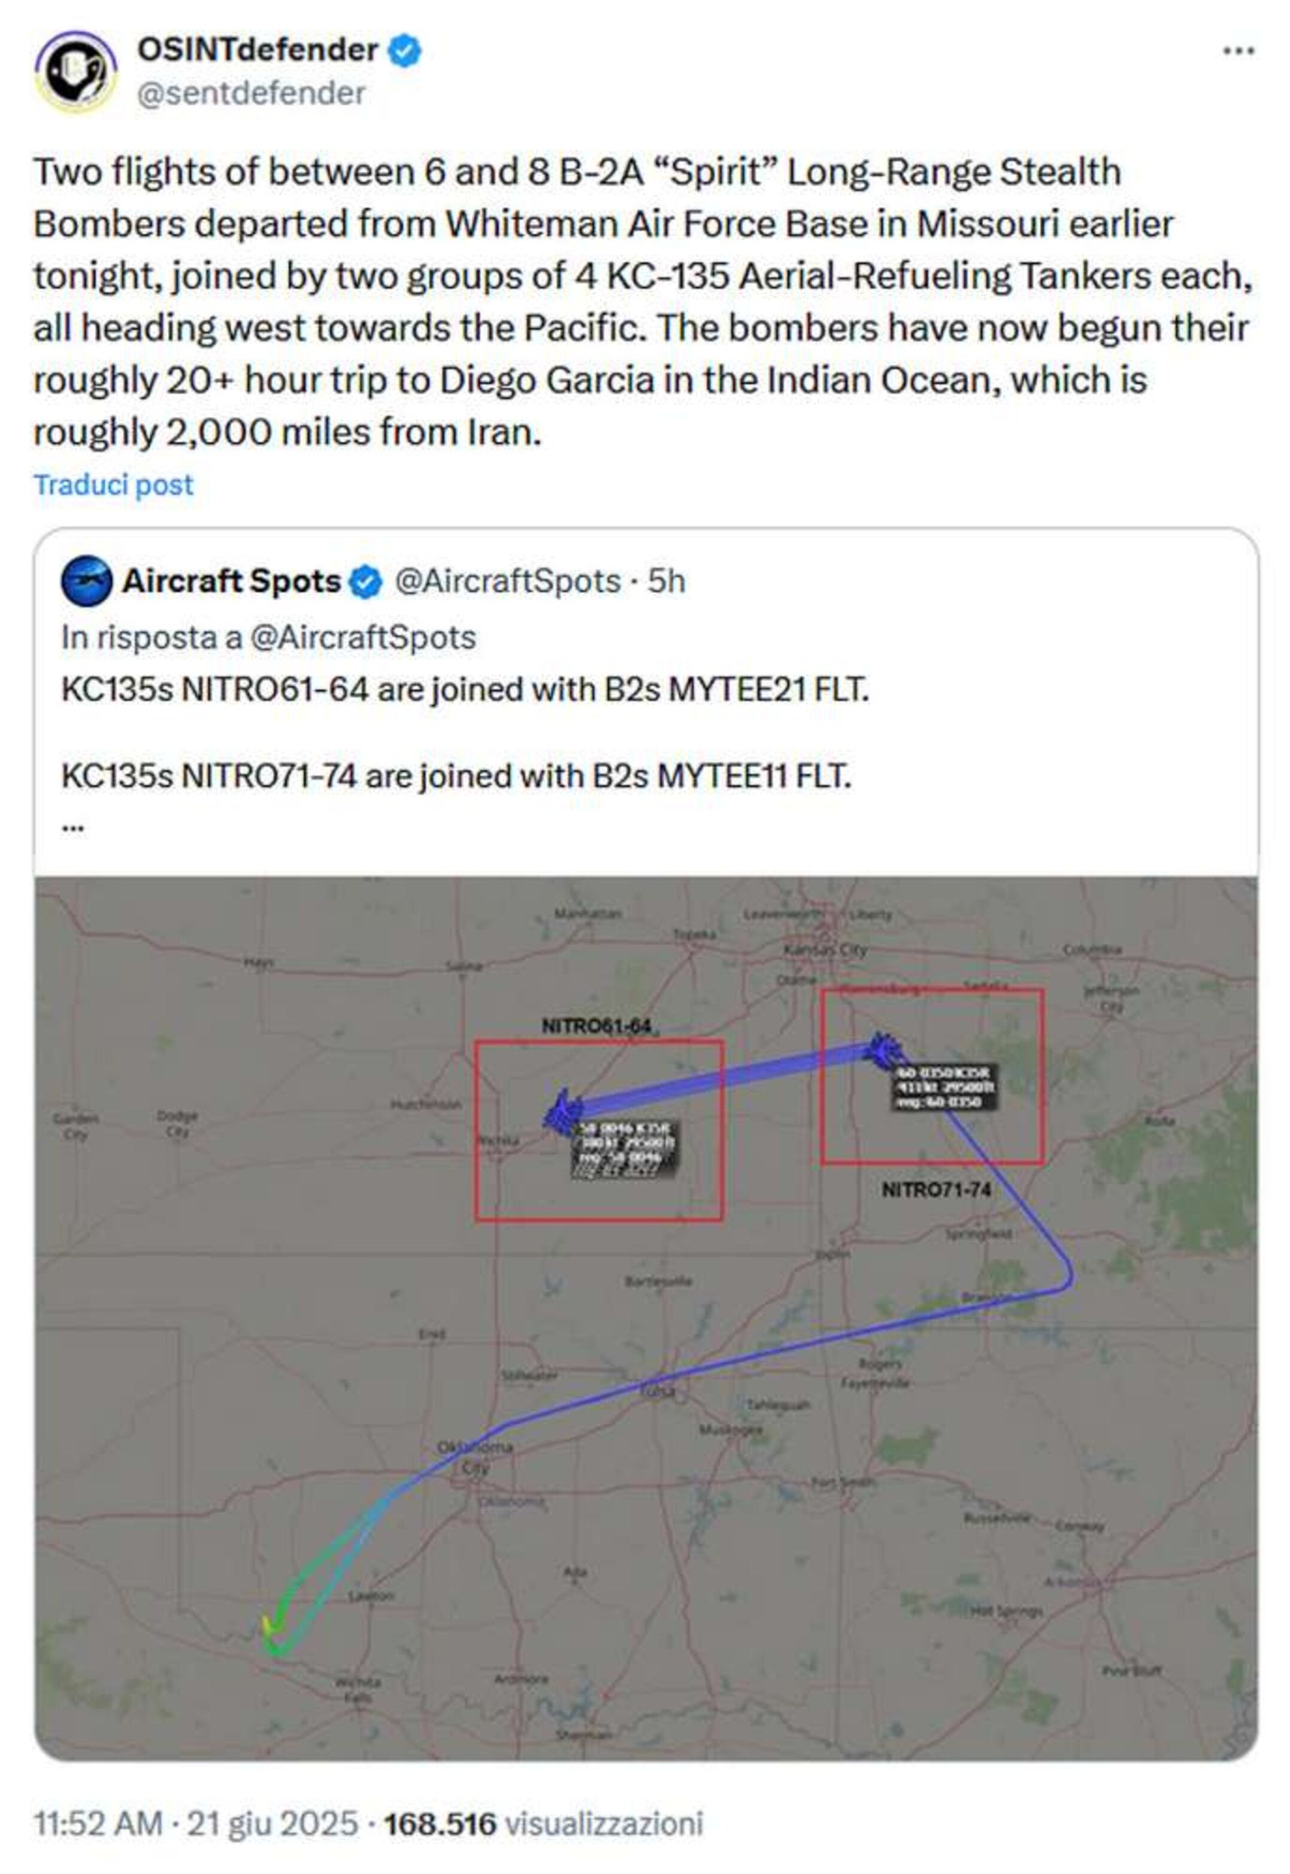Click the Aircraft Spots profile avatar
Viewport: 1290px width, 1874px height.
[86, 581]
